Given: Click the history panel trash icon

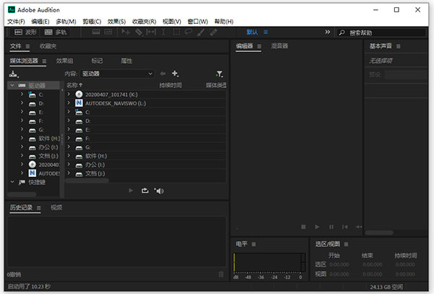Looking at the screenshot, I should tap(221, 274).
